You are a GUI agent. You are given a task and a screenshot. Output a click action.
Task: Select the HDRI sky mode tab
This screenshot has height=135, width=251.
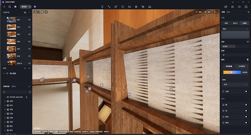click(244, 23)
